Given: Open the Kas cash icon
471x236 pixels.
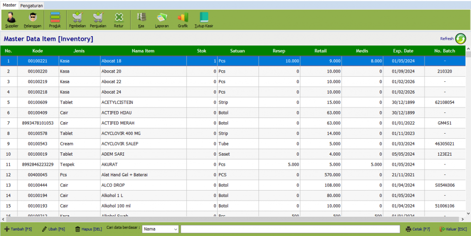Looking at the screenshot, I should (141, 19).
